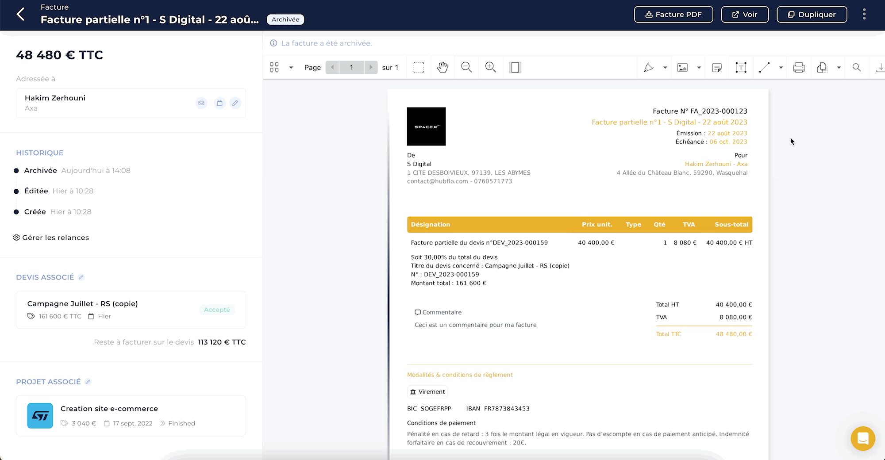This screenshot has width=885, height=460.
Task: Select the hand pan tool
Action: pos(442,67)
